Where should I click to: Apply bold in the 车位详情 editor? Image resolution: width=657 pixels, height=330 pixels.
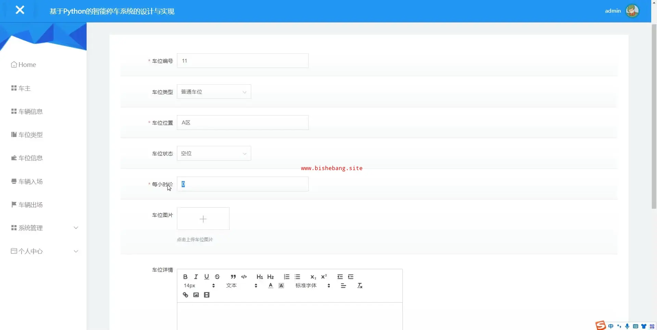(x=185, y=277)
